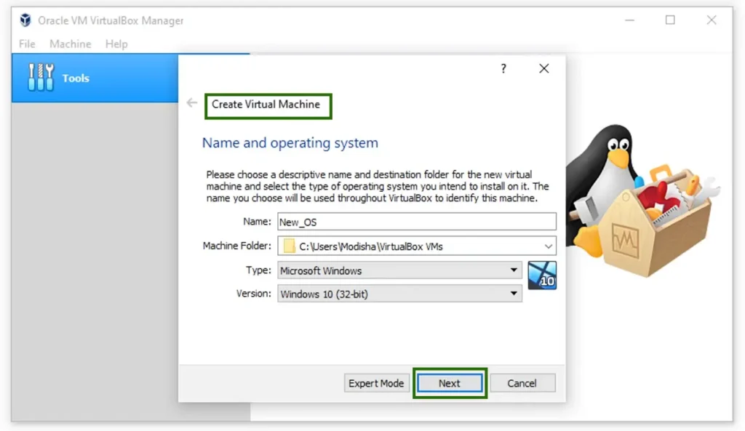The image size is (745, 431).
Task: Click the VirtualBox logo icon in title bar
Action: 25,20
